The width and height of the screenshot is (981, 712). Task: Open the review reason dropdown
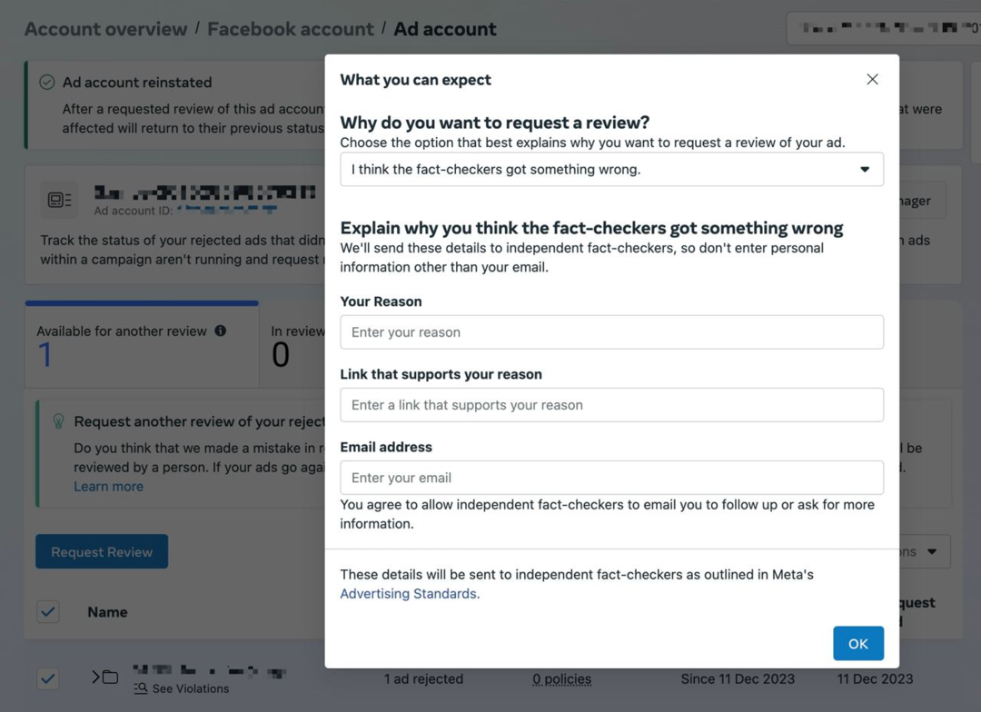pyautogui.click(x=611, y=170)
